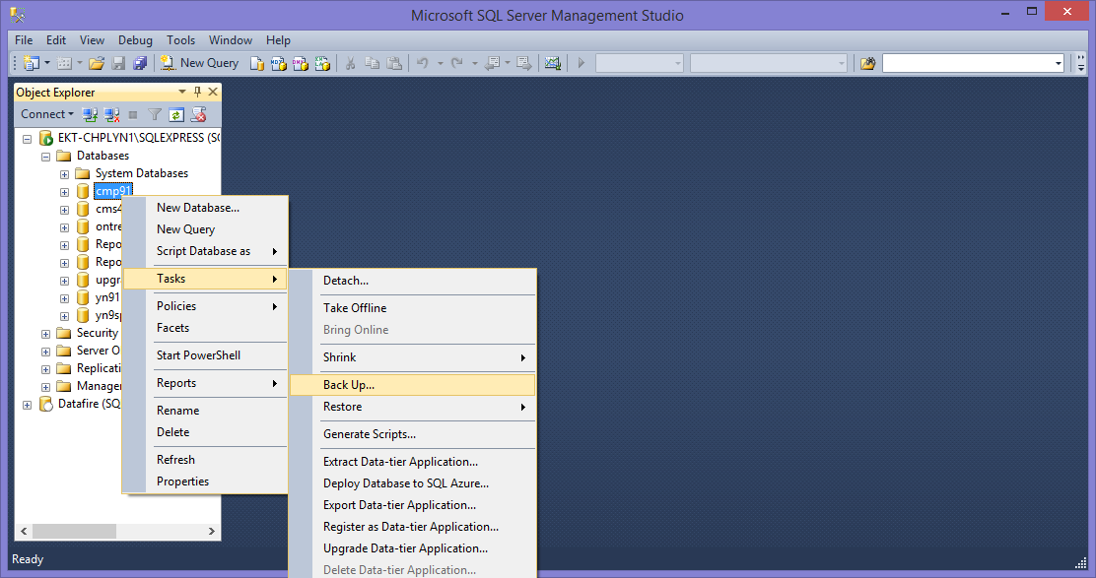Click Connect Object Explorer icon
The image size is (1096, 578).
point(90,114)
